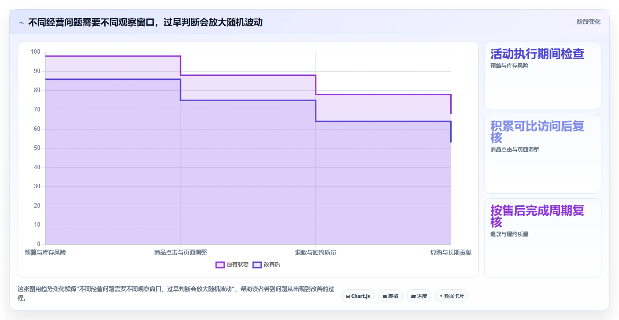The image size is (619, 320).
Task: Click x-axis label 复购与长期贡献
Action: [451, 252]
